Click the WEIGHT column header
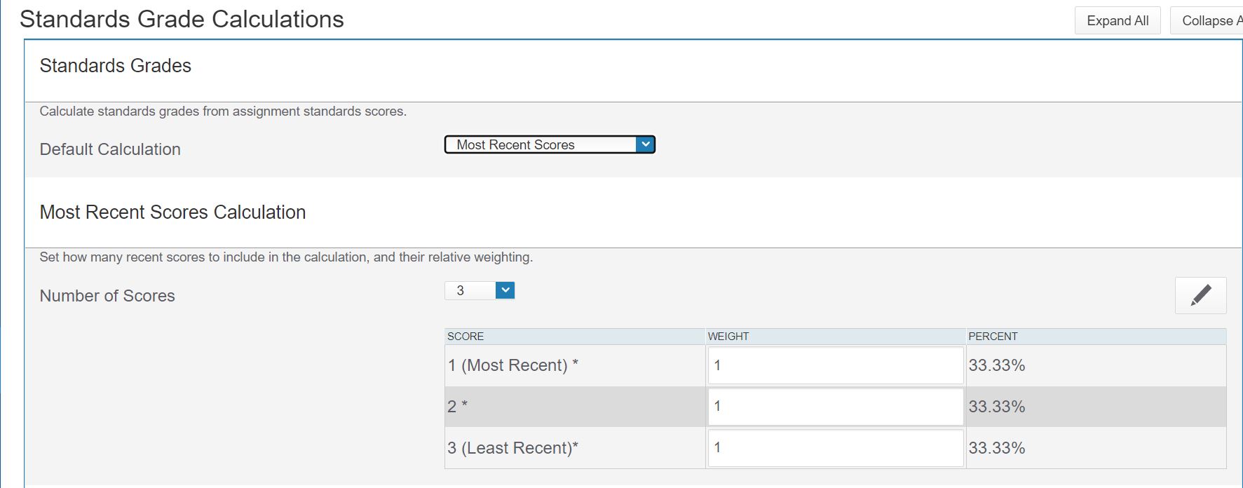The height and width of the screenshot is (488, 1243). pos(728,337)
